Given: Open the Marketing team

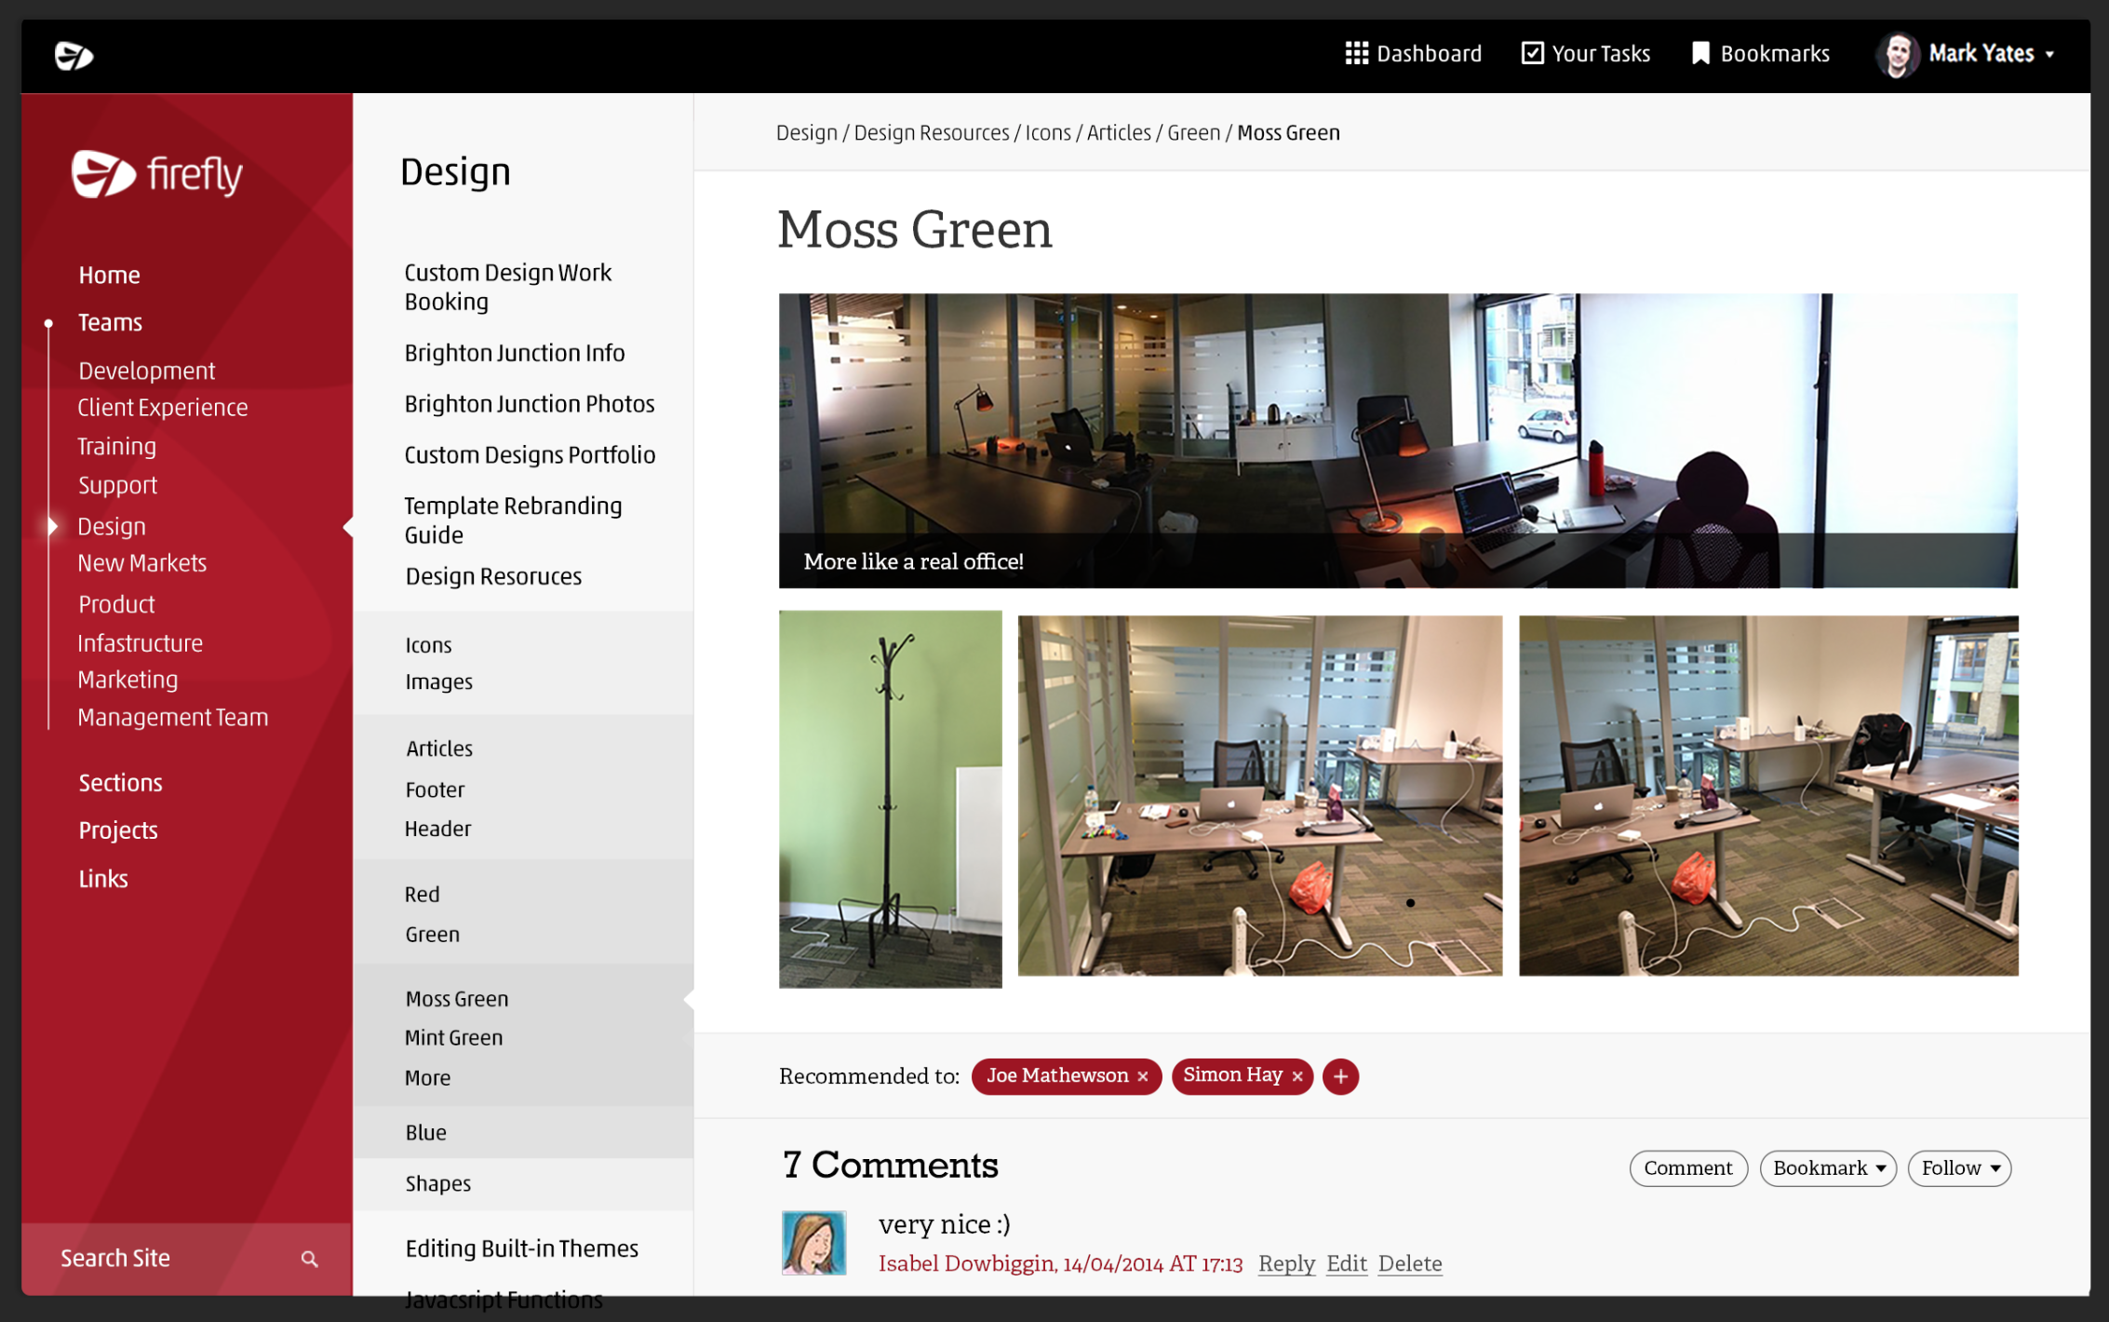Looking at the screenshot, I should (x=128, y=680).
